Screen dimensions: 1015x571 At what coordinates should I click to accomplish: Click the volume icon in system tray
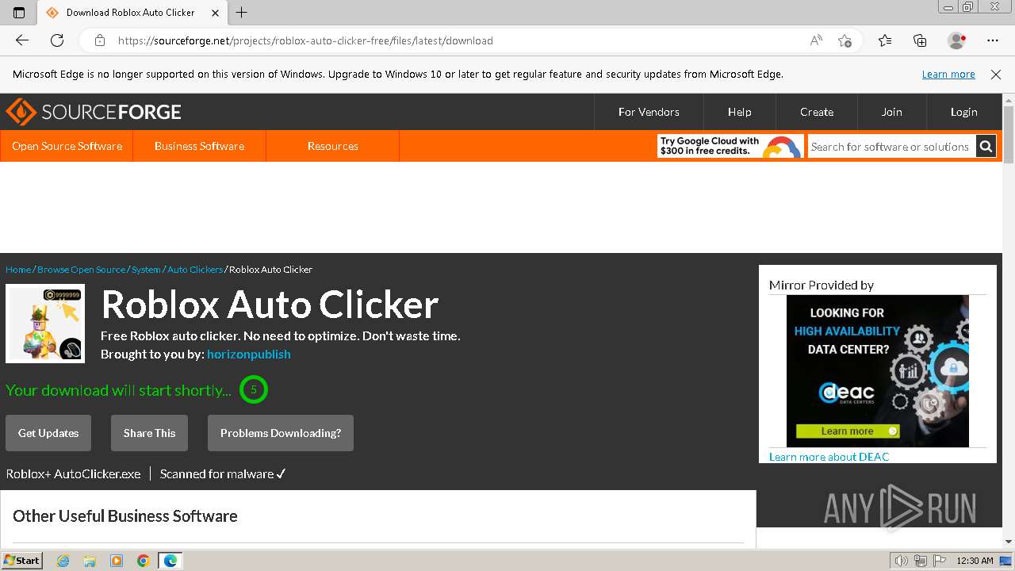[x=902, y=561]
